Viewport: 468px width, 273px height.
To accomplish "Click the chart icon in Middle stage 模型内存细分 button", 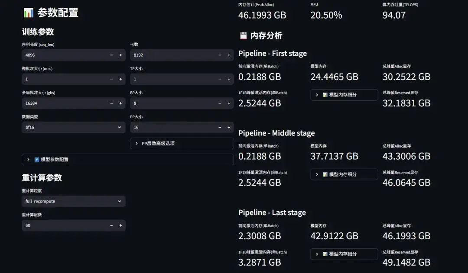I will click(326, 174).
